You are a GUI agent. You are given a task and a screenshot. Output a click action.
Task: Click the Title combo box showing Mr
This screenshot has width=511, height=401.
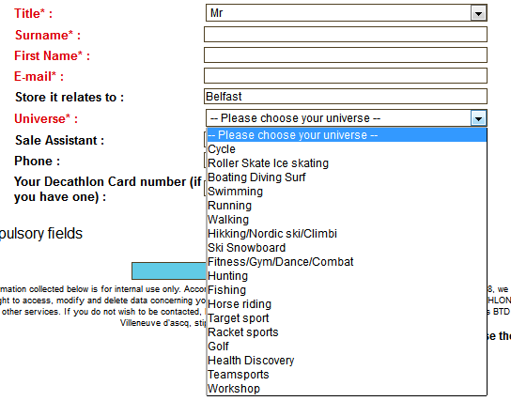click(346, 13)
